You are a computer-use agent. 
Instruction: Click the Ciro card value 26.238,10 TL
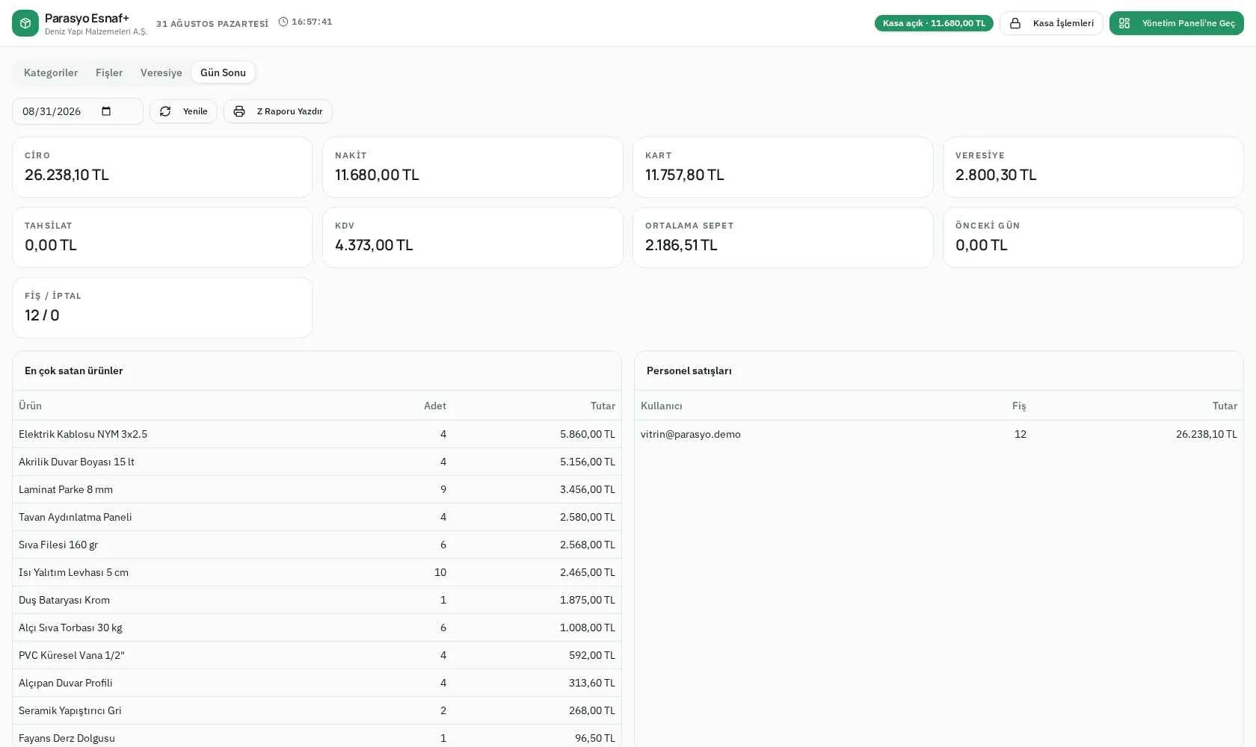[x=67, y=175]
